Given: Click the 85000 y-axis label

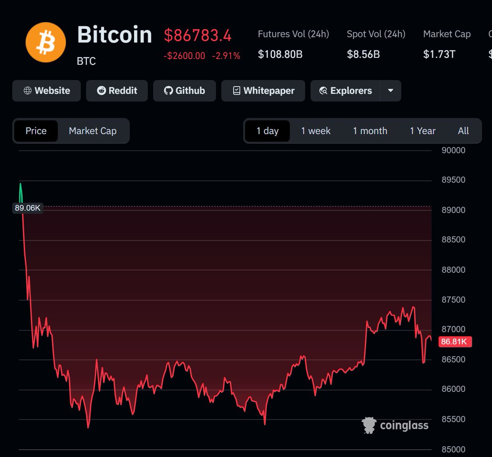Looking at the screenshot, I should pyautogui.click(x=453, y=450).
